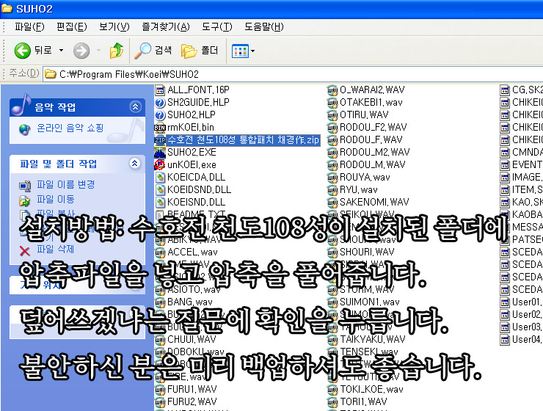This screenshot has height=411, width=543.
Task: Toggle the Folders (폴더) pane
Action: tap(200, 51)
